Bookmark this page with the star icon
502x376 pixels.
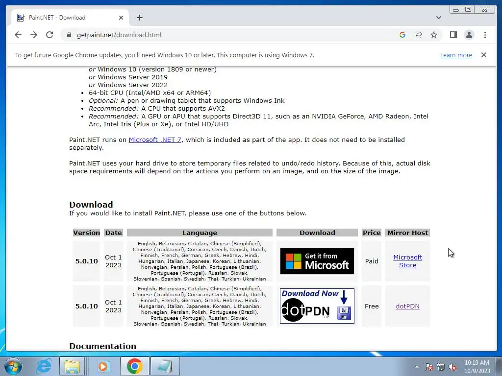[434, 35]
